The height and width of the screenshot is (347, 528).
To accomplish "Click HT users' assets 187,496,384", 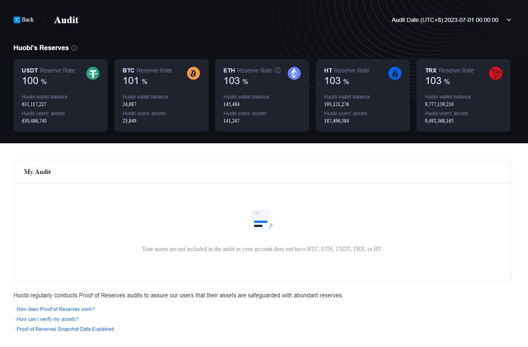I will point(337,121).
